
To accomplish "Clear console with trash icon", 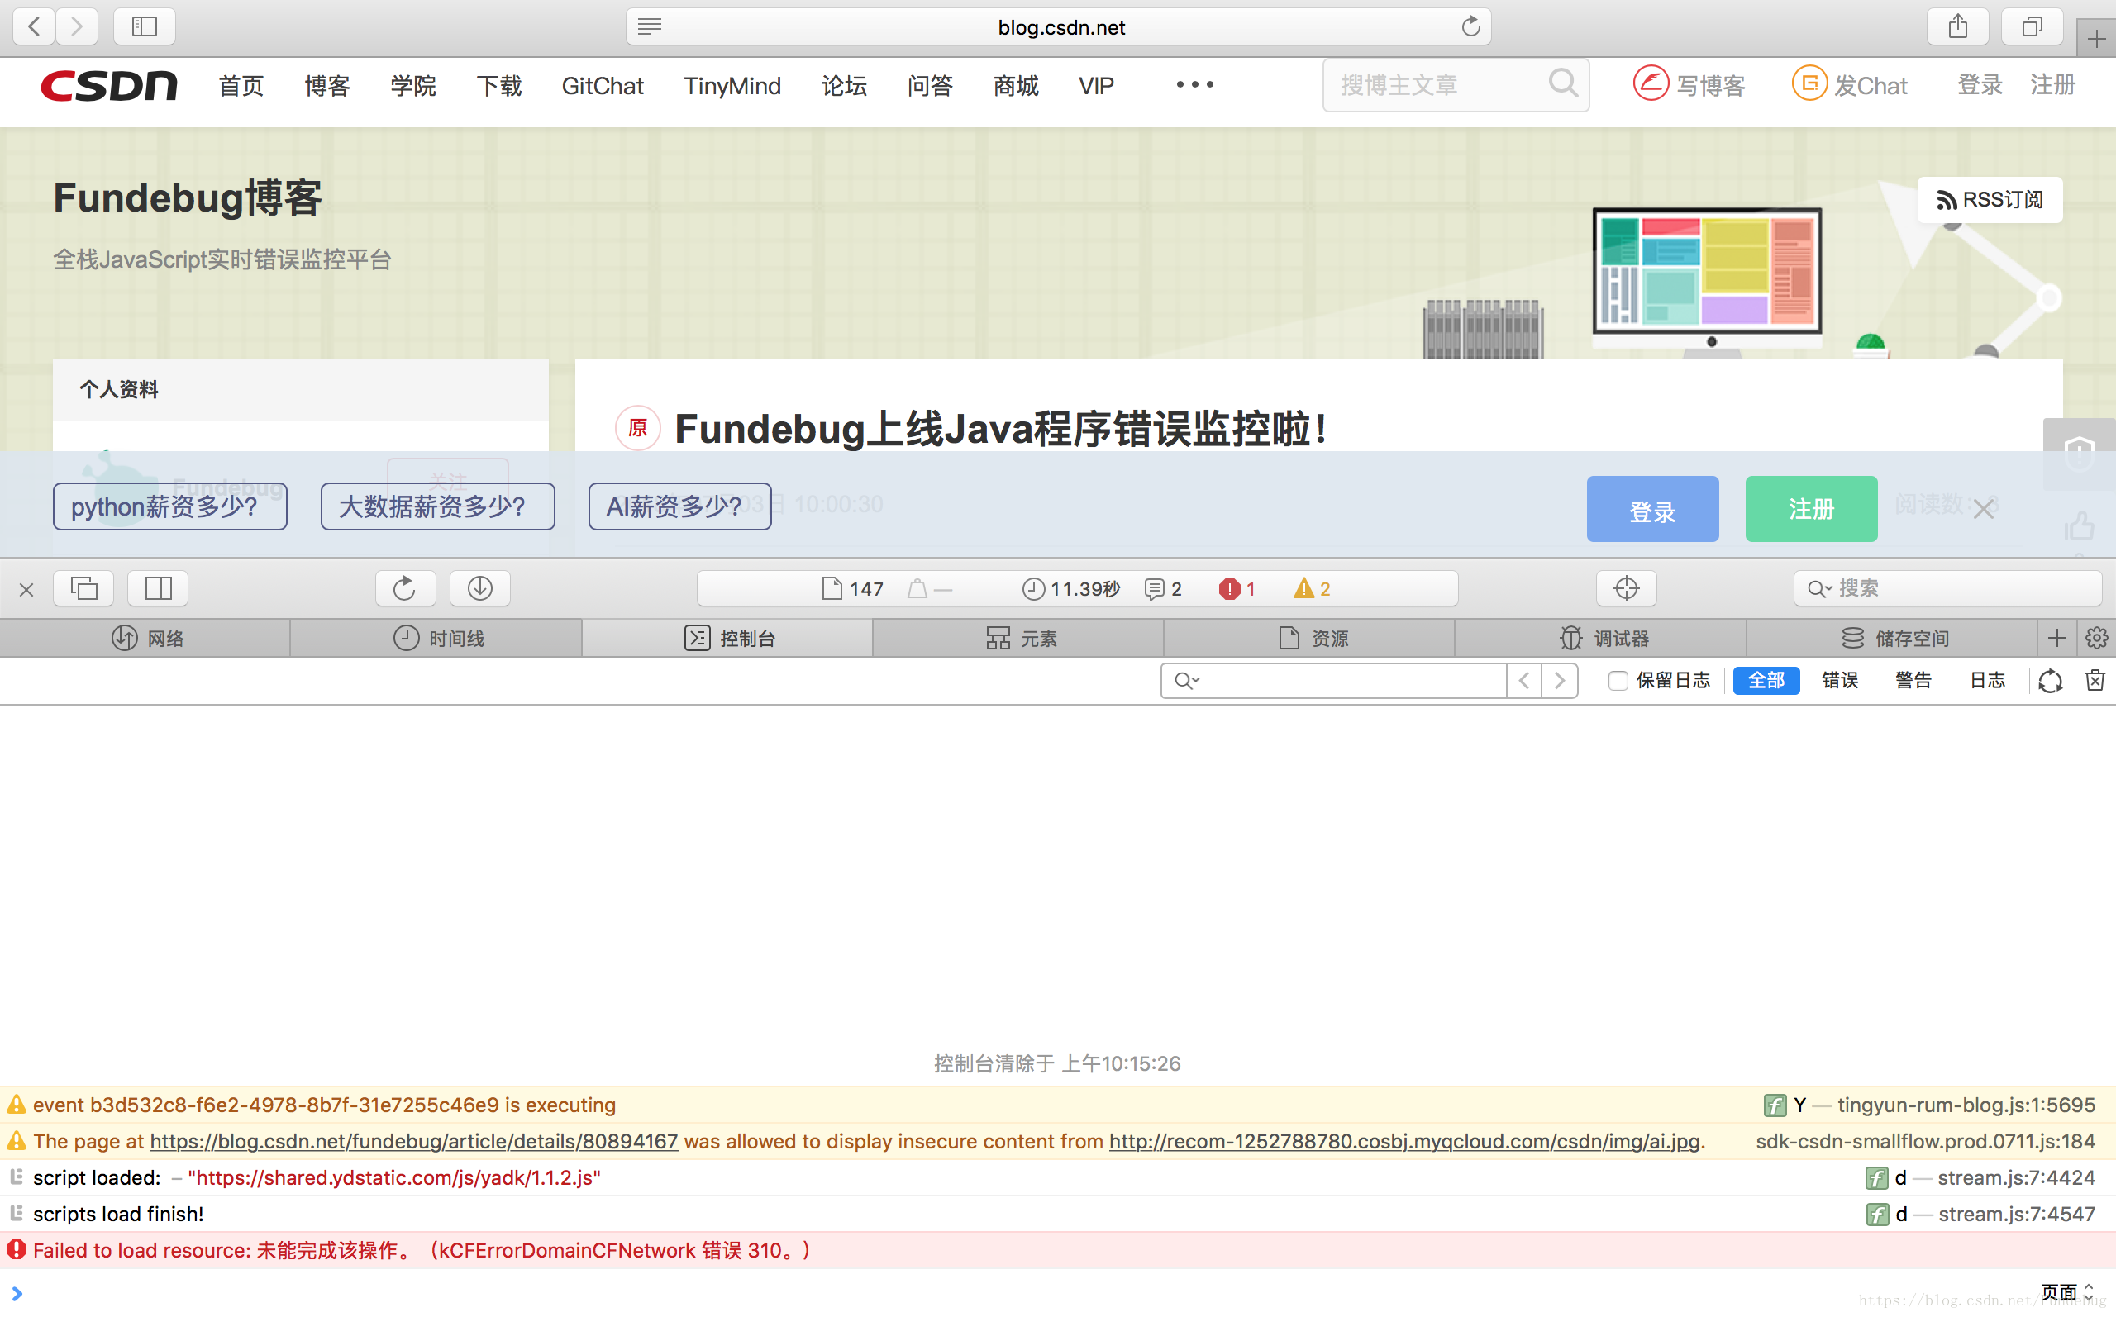I will (2095, 680).
